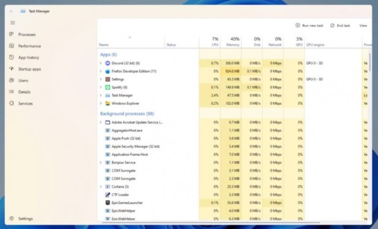This screenshot has height=229, width=378.
Task: Sort by the Status column header
Action: (x=182, y=41)
